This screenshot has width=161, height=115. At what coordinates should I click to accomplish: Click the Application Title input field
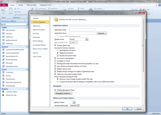(x=82, y=30)
